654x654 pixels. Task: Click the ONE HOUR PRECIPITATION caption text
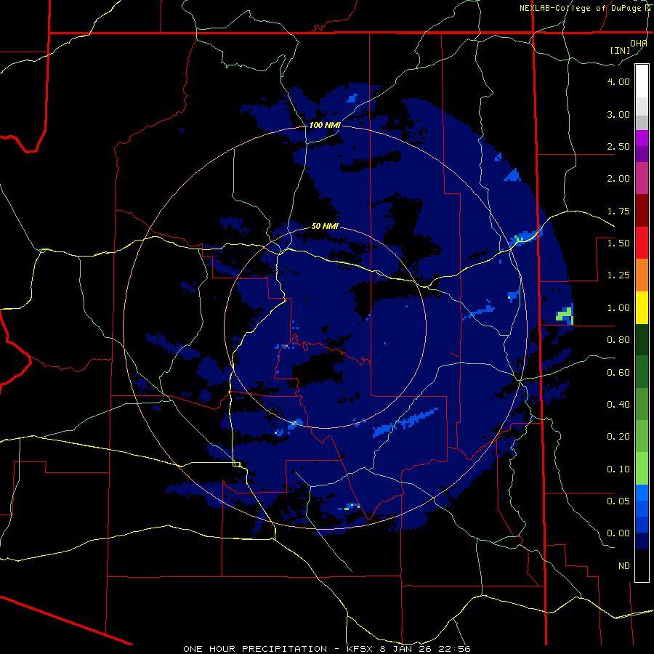coord(255,649)
